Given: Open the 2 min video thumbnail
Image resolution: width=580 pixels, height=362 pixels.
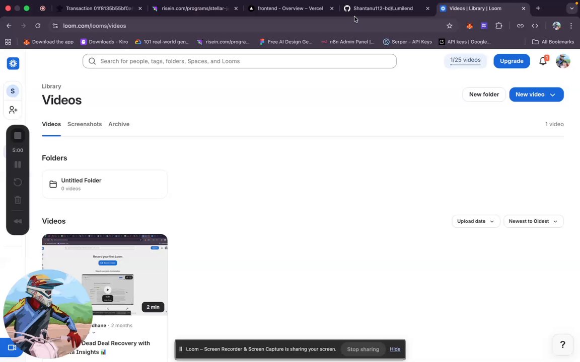Looking at the screenshot, I should pyautogui.click(x=105, y=275).
